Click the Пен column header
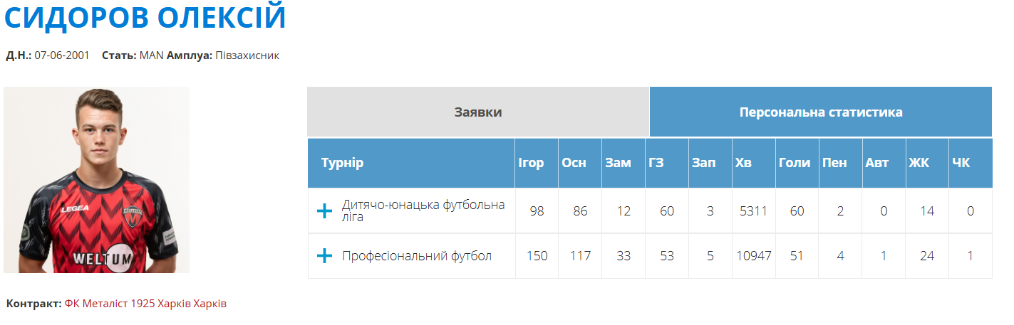This screenshot has width=1014, height=325. tap(834, 163)
